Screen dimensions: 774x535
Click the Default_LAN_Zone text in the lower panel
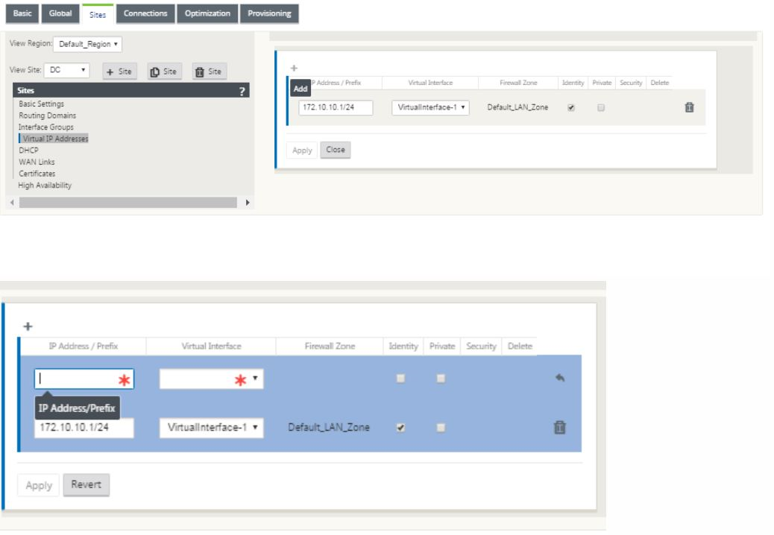tap(329, 428)
